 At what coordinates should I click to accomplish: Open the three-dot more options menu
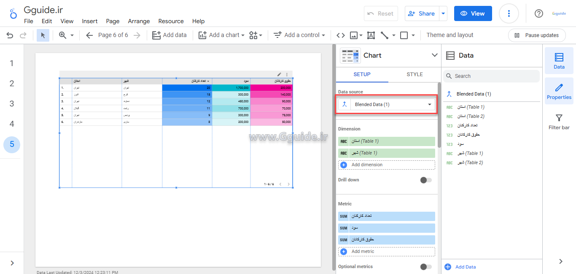click(x=509, y=13)
